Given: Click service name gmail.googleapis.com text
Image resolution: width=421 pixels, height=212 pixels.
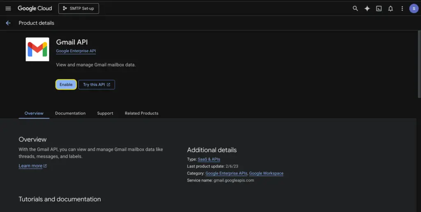Looking at the screenshot, I should (234, 180).
